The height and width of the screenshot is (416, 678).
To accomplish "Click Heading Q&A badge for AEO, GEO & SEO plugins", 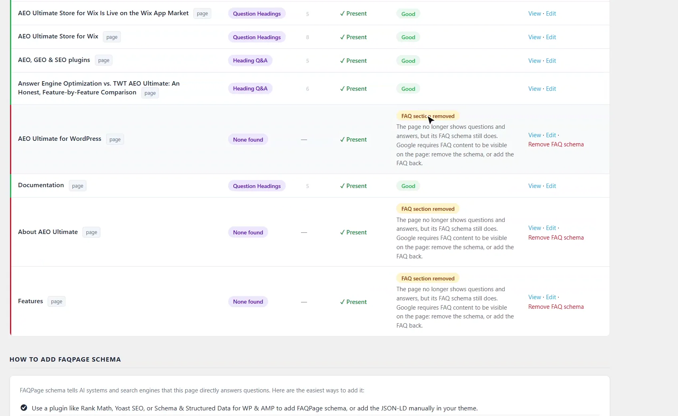I will (250, 60).
